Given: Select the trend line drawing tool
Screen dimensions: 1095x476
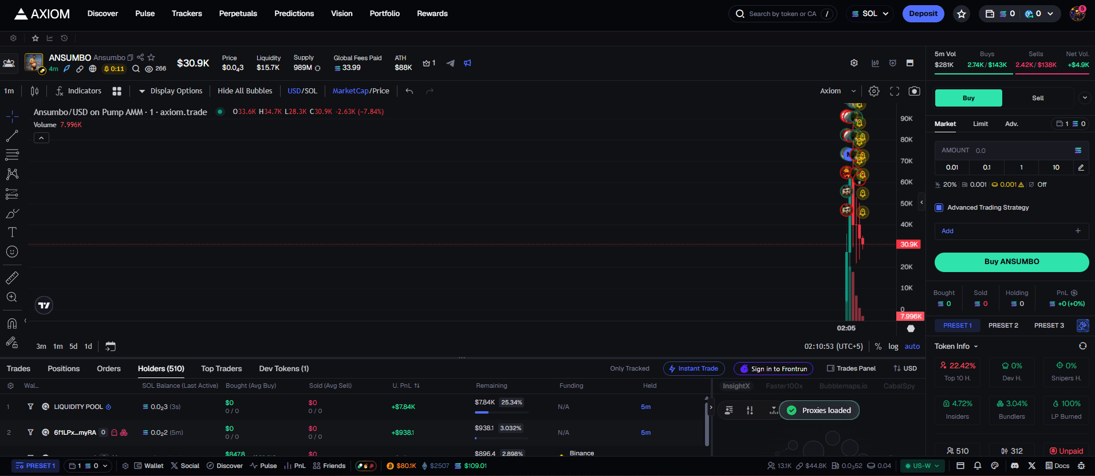Looking at the screenshot, I should 12,136.
